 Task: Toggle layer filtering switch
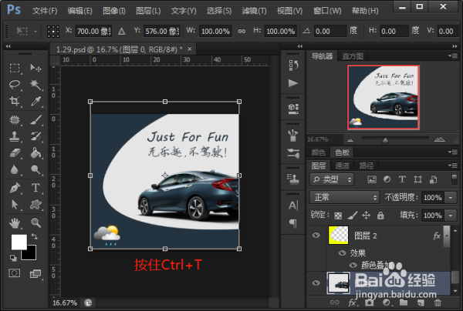455,179
